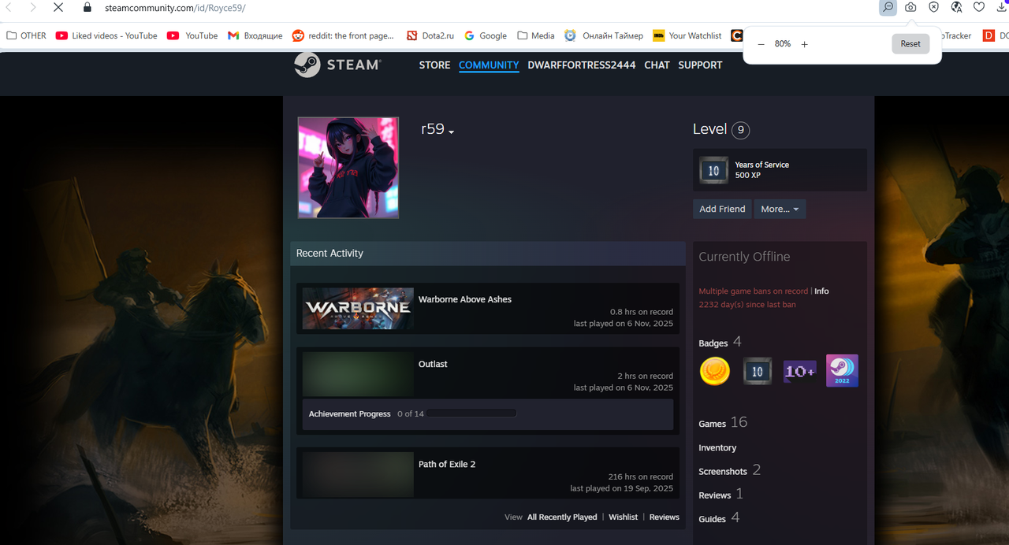Decrease zoom with the minus button
The height and width of the screenshot is (545, 1009).
tap(761, 44)
